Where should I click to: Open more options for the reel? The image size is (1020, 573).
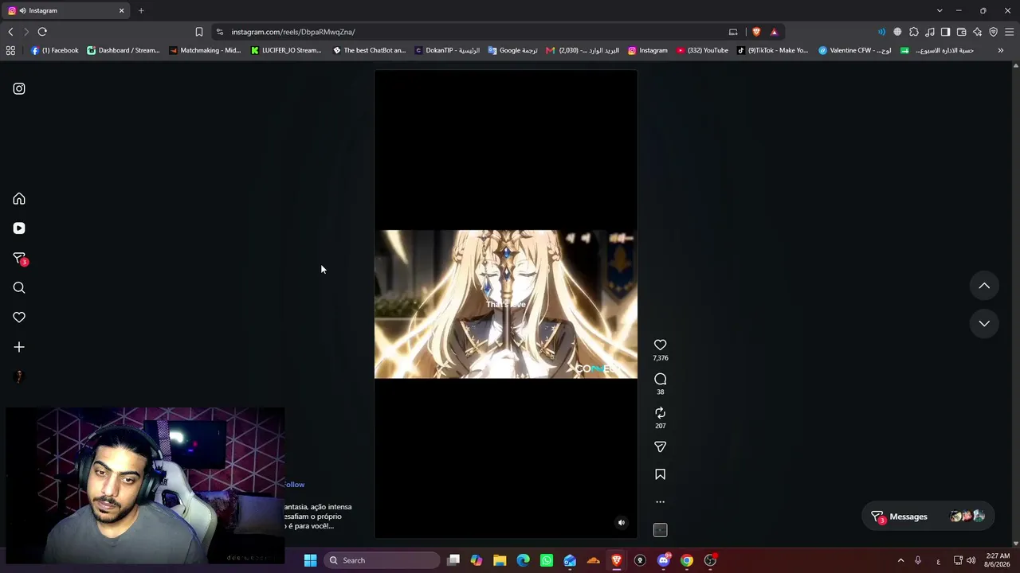[660, 502]
